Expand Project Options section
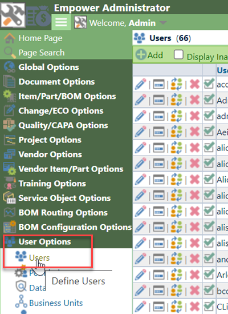 pyautogui.click(x=50, y=140)
